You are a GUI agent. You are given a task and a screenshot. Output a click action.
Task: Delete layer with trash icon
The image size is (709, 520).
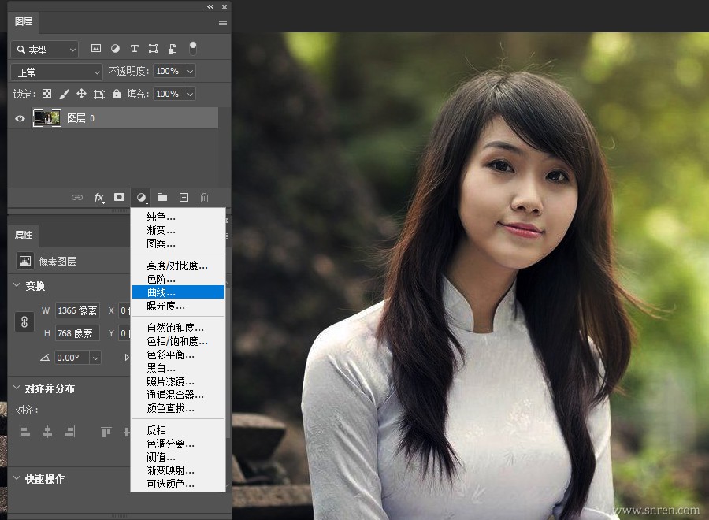(204, 198)
